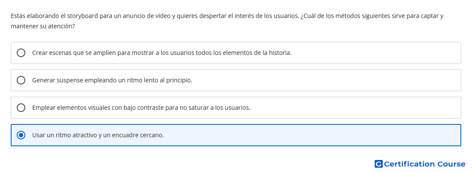Open the 'Certification Course' watermark link

[420, 164]
